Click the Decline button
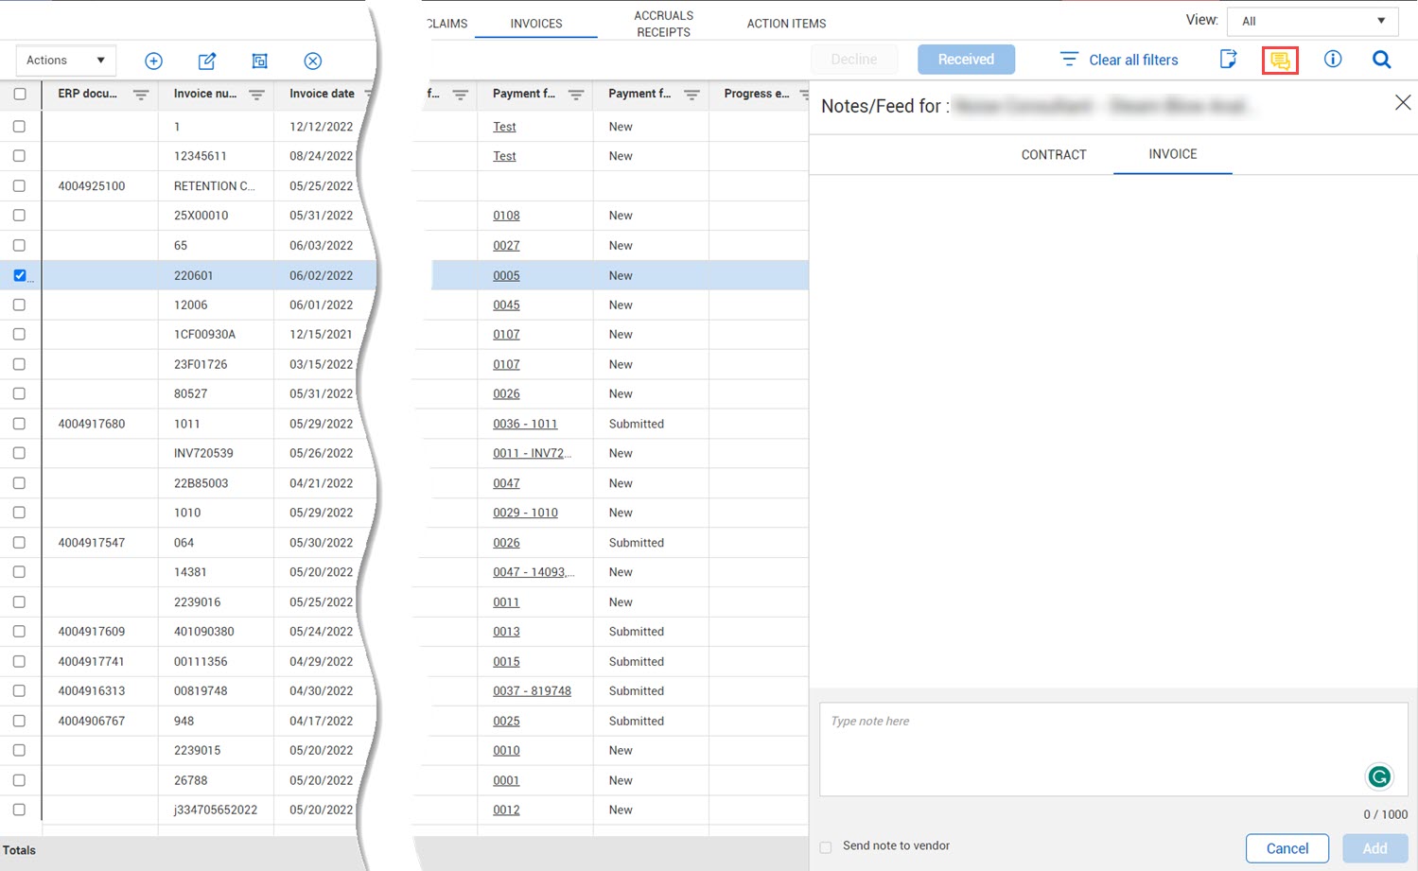The height and width of the screenshot is (871, 1418). tap(853, 60)
